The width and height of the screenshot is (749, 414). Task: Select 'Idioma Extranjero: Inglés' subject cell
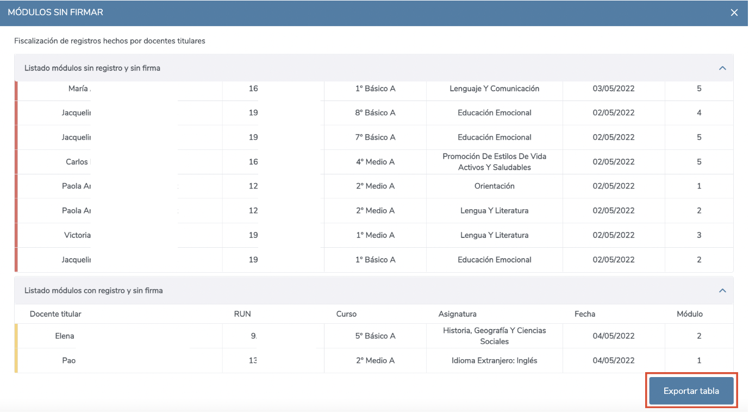pos(495,360)
